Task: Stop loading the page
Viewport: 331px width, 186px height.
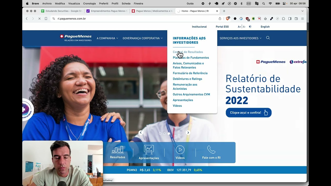Action: click(39, 19)
